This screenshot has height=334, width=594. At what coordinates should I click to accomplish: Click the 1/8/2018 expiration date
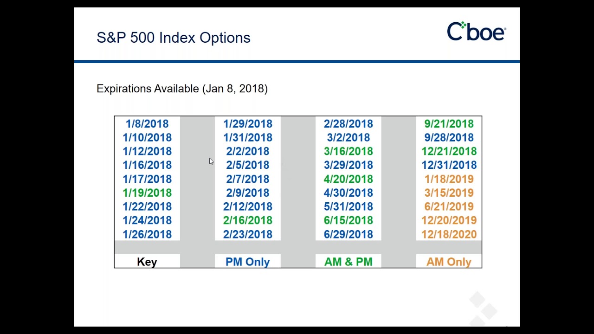point(147,124)
